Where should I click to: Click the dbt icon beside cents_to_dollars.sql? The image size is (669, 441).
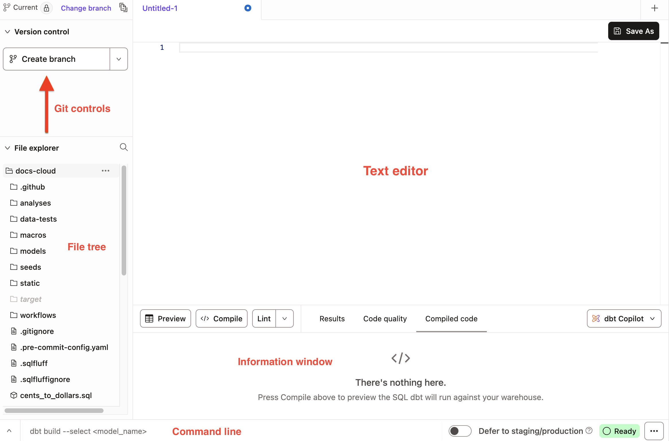[13, 395]
